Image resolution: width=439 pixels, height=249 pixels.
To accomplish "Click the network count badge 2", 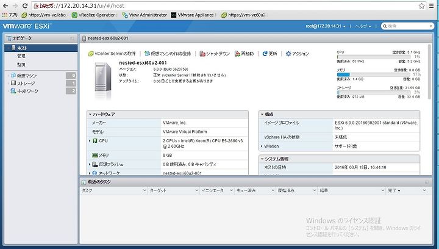I will 71,91.
